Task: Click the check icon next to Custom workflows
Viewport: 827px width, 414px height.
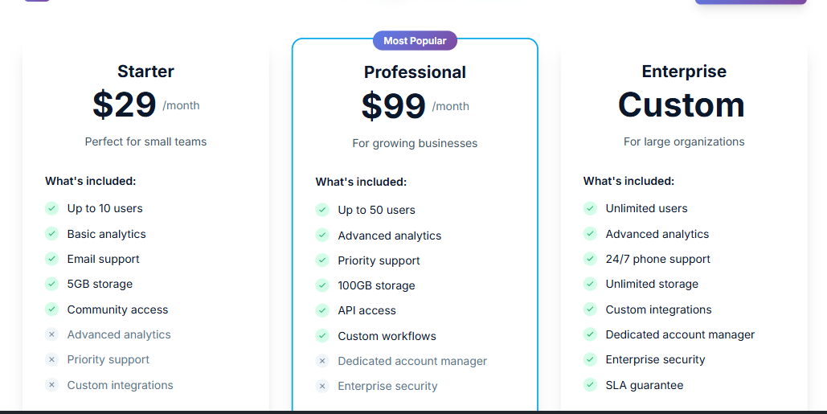Action: pyautogui.click(x=322, y=336)
